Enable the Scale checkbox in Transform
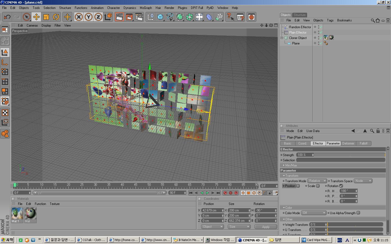 318,186
